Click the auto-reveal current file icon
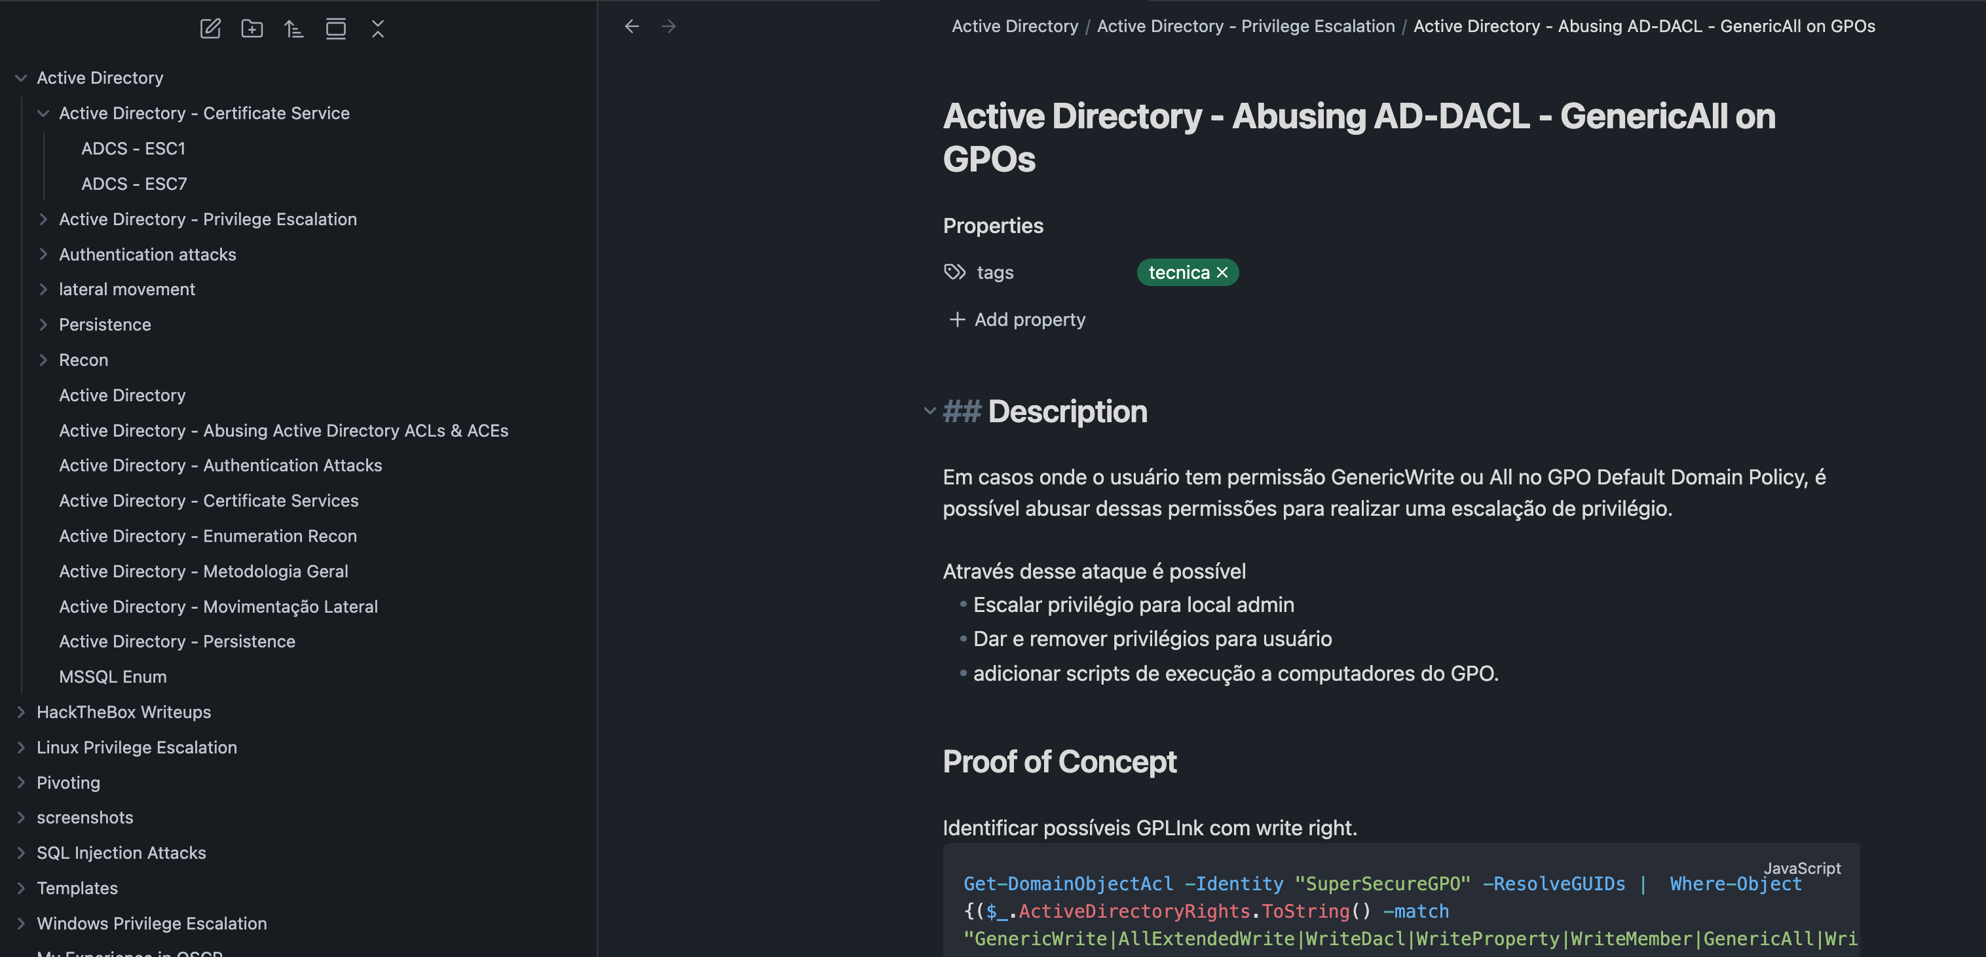Image resolution: width=1986 pixels, height=957 pixels. tap(335, 29)
